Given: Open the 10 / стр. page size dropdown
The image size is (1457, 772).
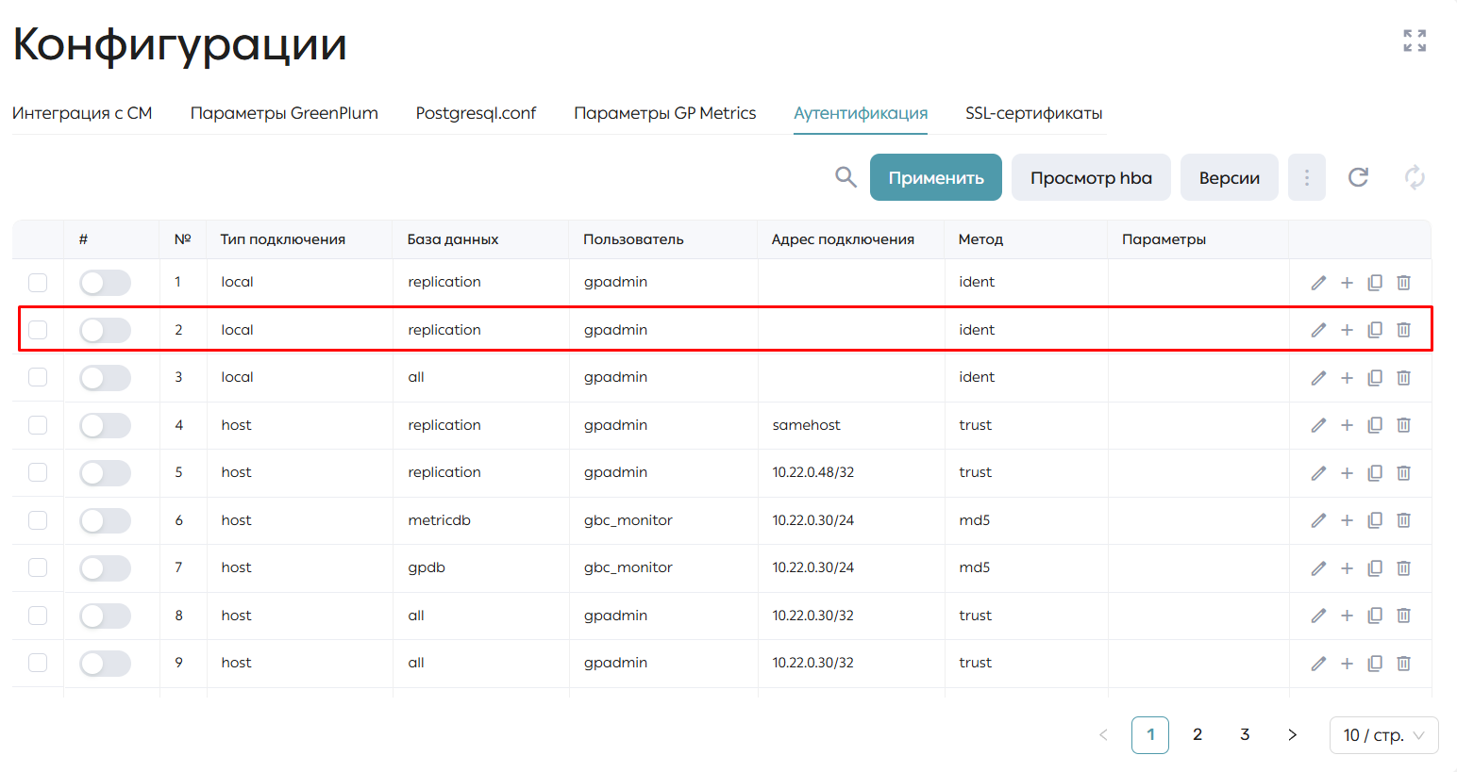Looking at the screenshot, I should [1383, 735].
